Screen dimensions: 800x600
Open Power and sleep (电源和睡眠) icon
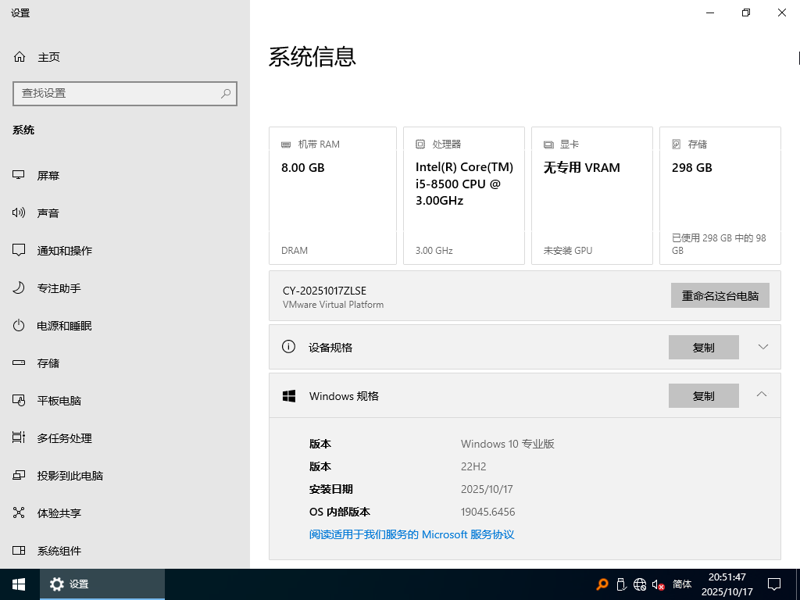click(x=20, y=326)
